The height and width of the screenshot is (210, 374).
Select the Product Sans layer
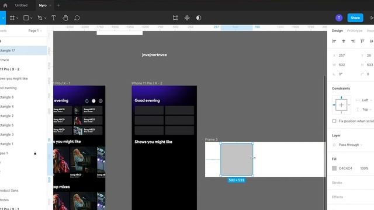[23, 191]
